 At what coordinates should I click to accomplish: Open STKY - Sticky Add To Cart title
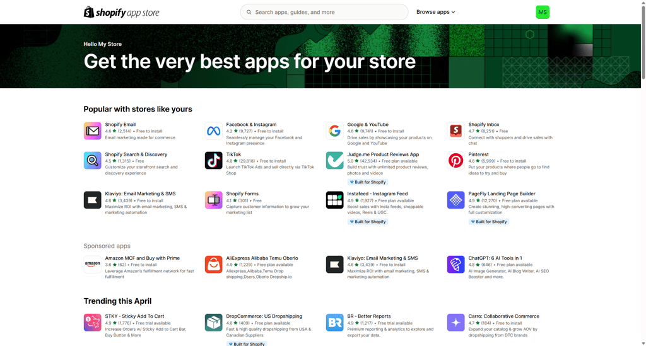[x=135, y=316]
